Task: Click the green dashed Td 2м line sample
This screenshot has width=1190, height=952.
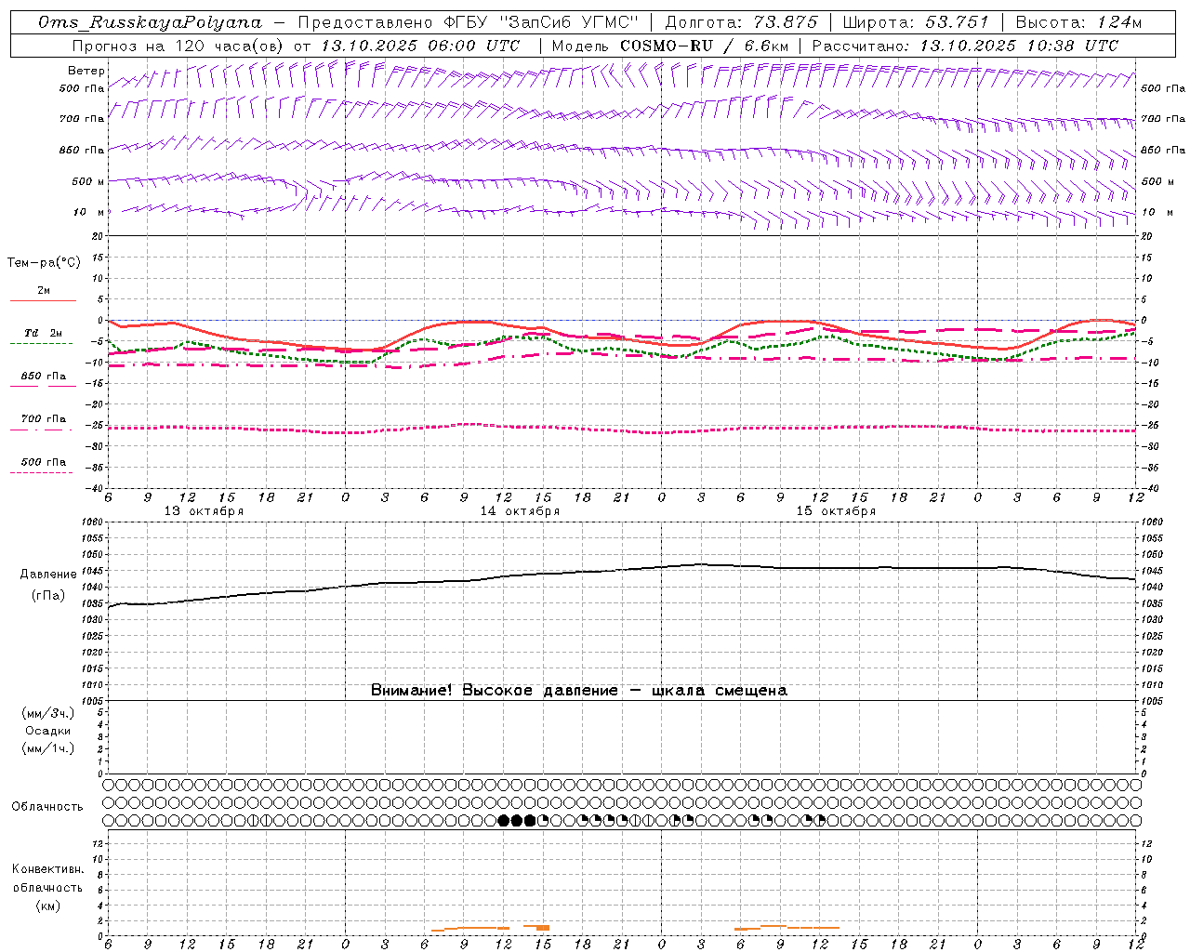Action: coord(42,343)
